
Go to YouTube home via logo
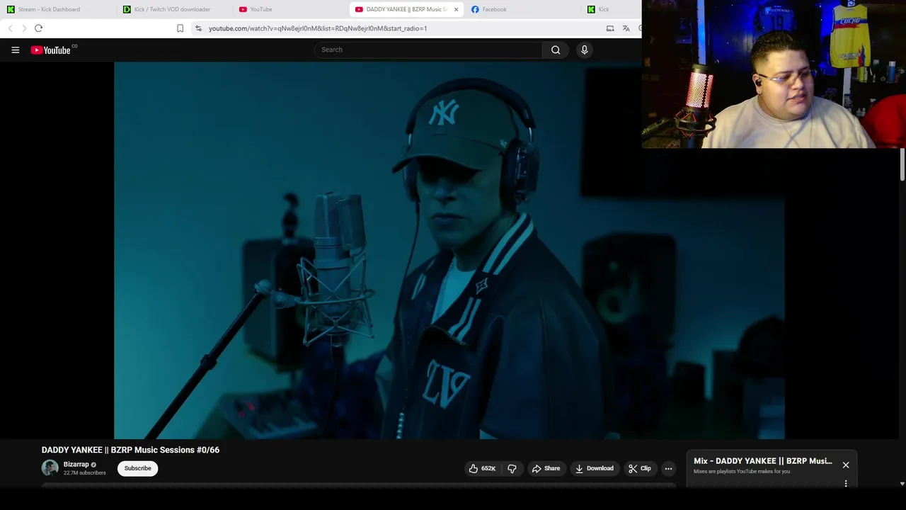[x=50, y=50]
